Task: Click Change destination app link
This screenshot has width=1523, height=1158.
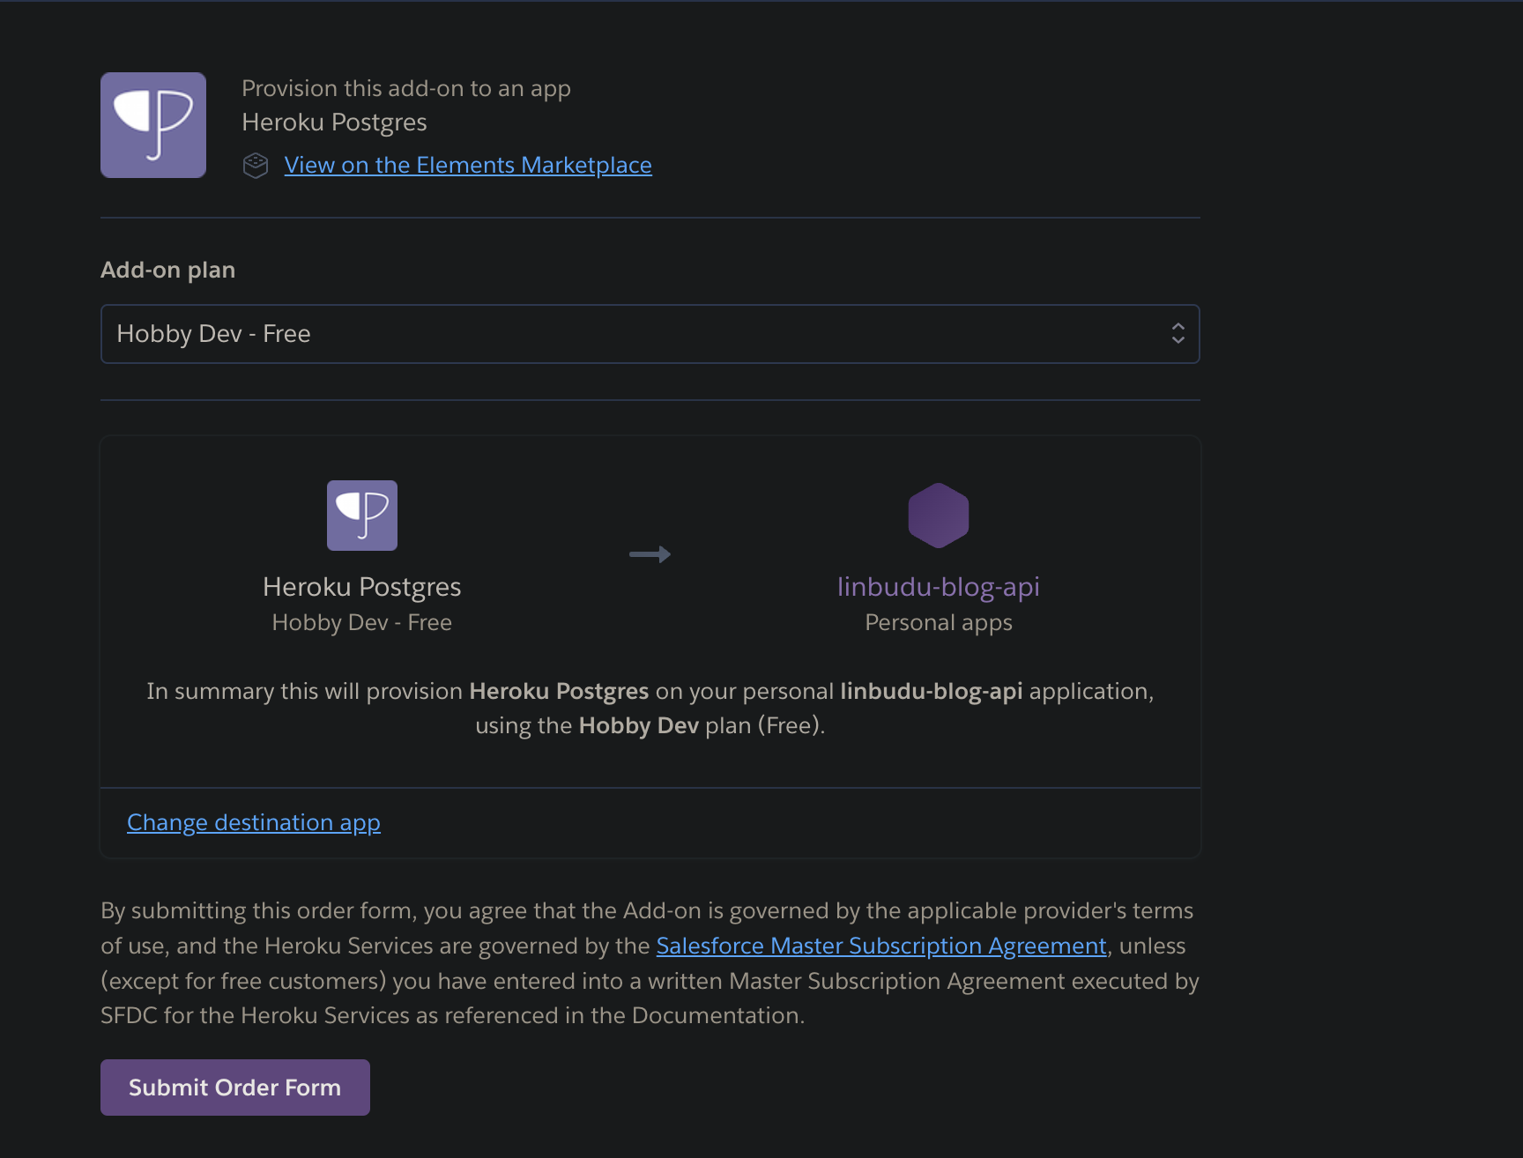Action: 254,822
